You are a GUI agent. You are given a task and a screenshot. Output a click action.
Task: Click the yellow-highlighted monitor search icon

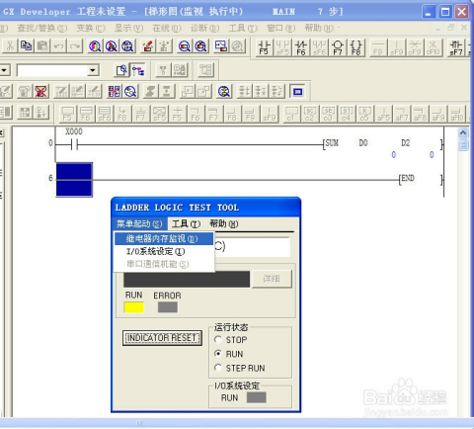224,91
